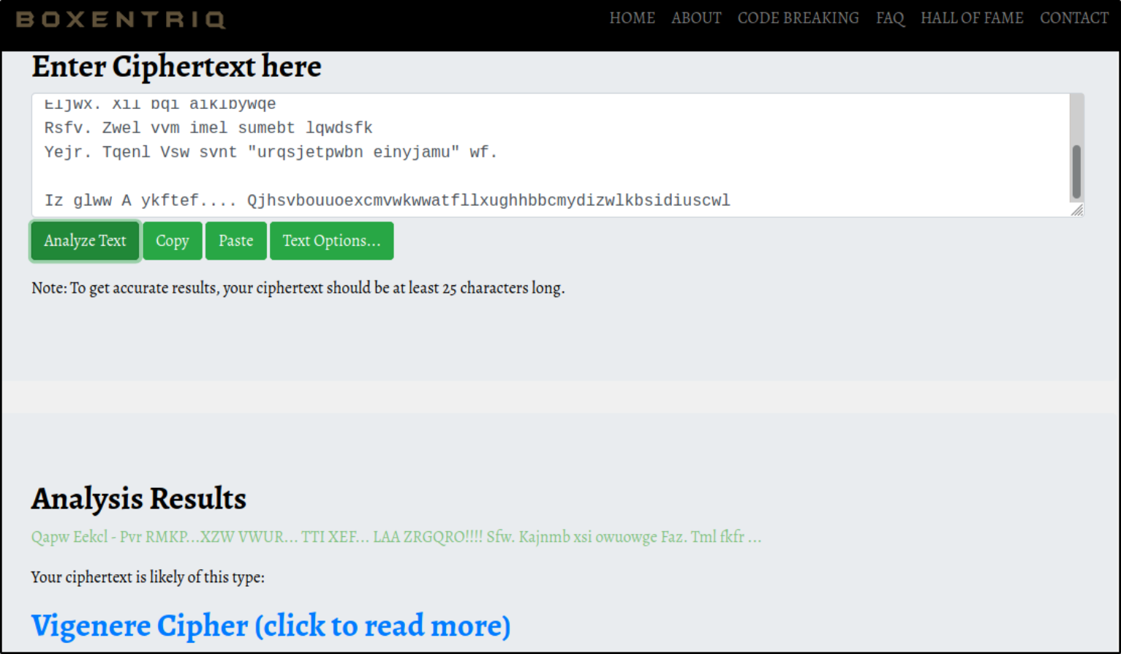Click the Boxentriq logo
The height and width of the screenshot is (654, 1121).
121,19
